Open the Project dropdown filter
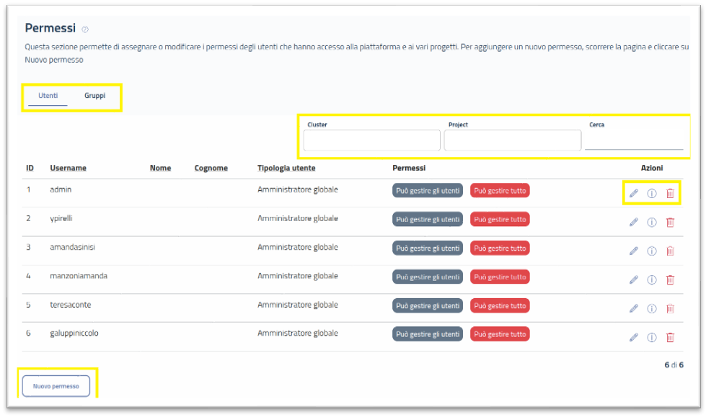Screen dimensions: 706x417 click(x=512, y=140)
